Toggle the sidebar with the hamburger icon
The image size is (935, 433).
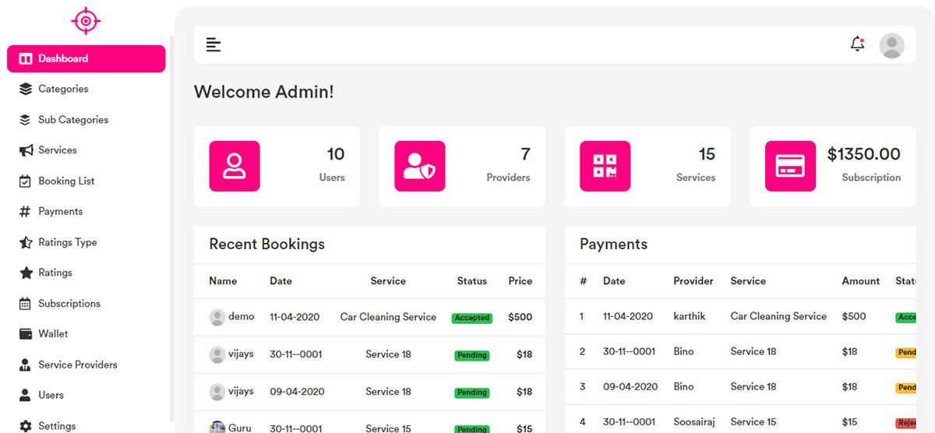click(x=213, y=44)
